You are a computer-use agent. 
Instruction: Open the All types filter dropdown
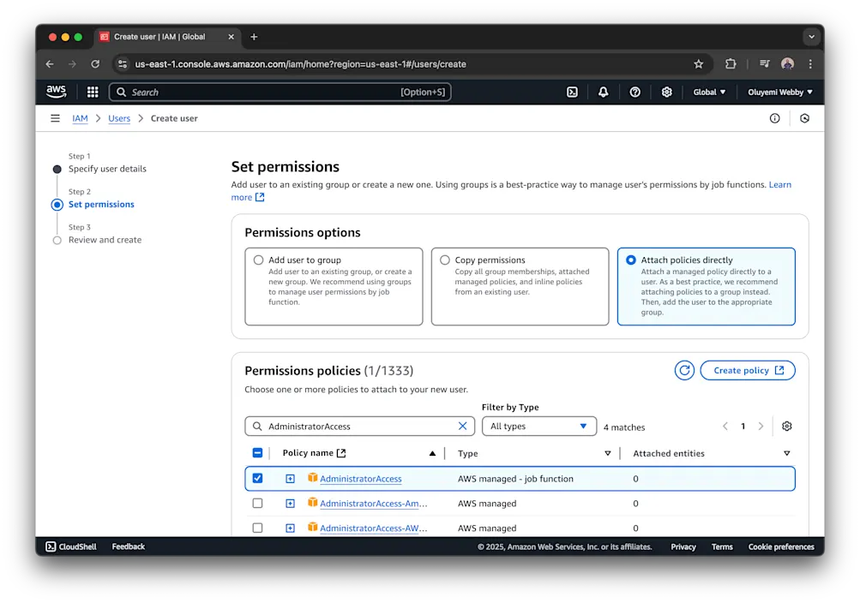[538, 426]
